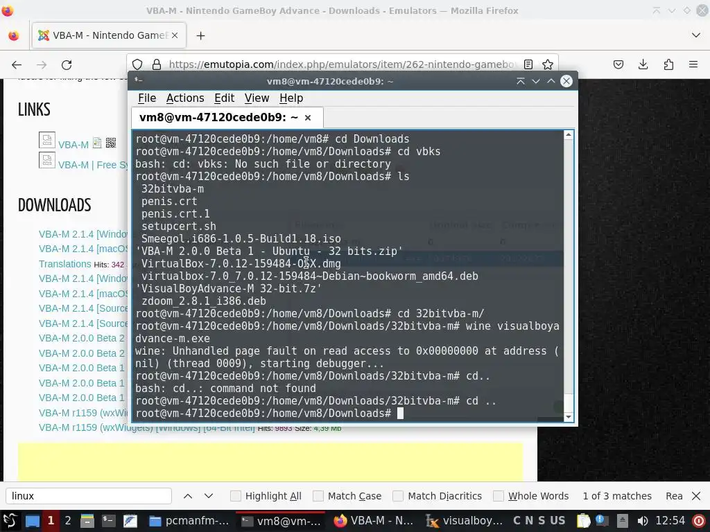710x532 pixels.
Task: Open the terminal File menu
Action: 147,98
